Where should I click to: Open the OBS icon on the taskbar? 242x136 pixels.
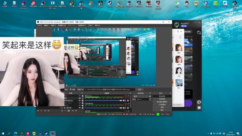click(53, 133)
